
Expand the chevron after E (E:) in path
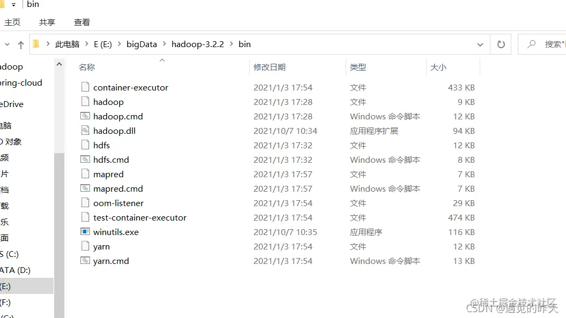click(x=119, y=44)
